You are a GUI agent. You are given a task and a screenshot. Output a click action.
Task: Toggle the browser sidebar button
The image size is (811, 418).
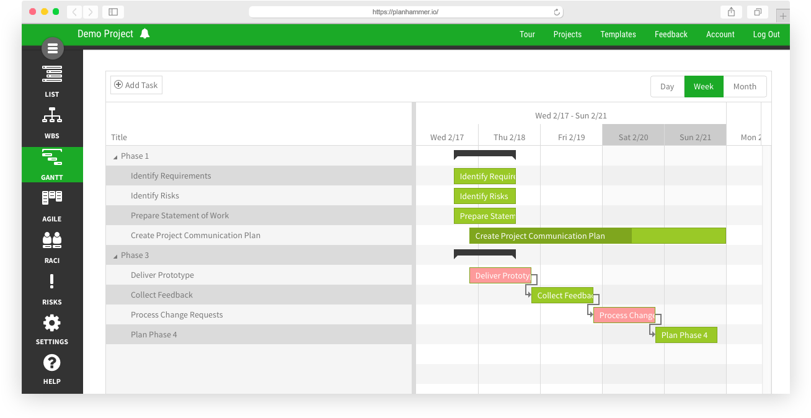(x=113, y=12)
